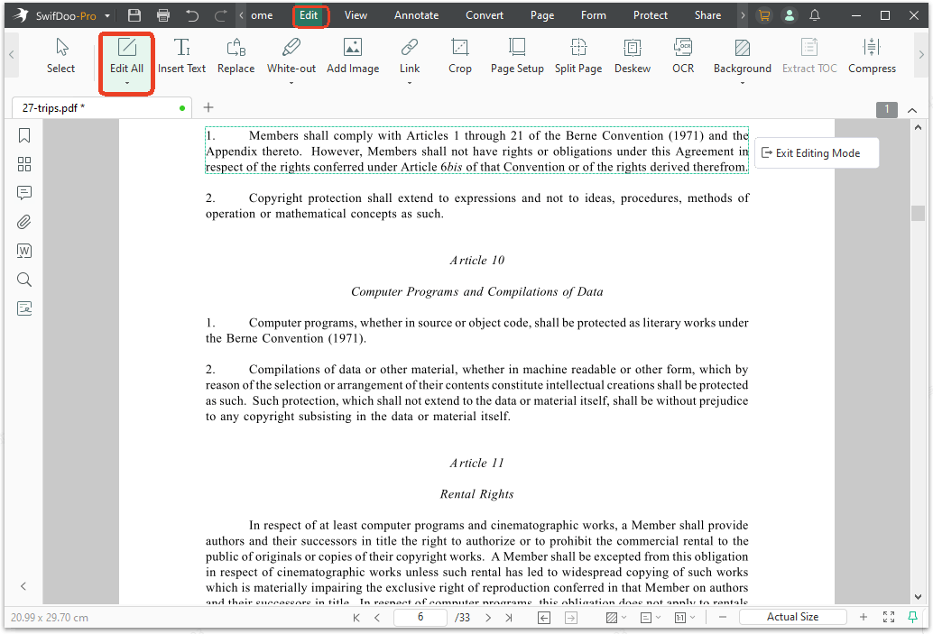Show next ribbon tabs with the right chevron

pyautogui.click(x=743, y=15)
